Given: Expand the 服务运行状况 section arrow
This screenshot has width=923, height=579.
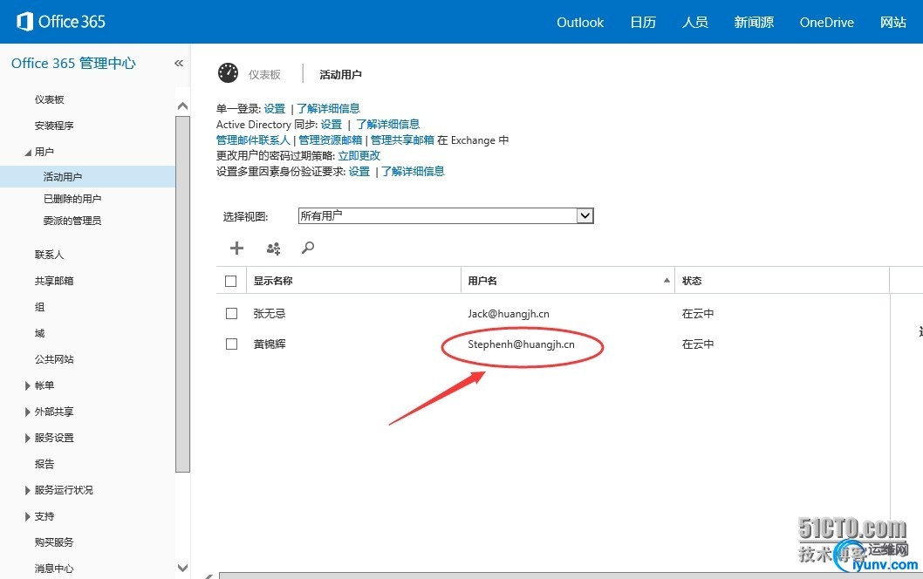Looking at the screenshot, I should [x=28, y=490].
